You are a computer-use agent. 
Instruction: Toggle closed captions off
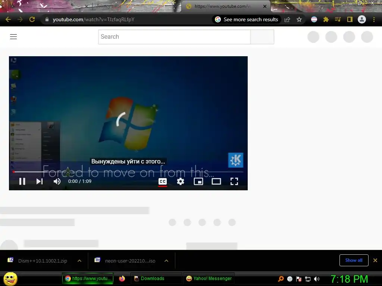coord(163,181)
